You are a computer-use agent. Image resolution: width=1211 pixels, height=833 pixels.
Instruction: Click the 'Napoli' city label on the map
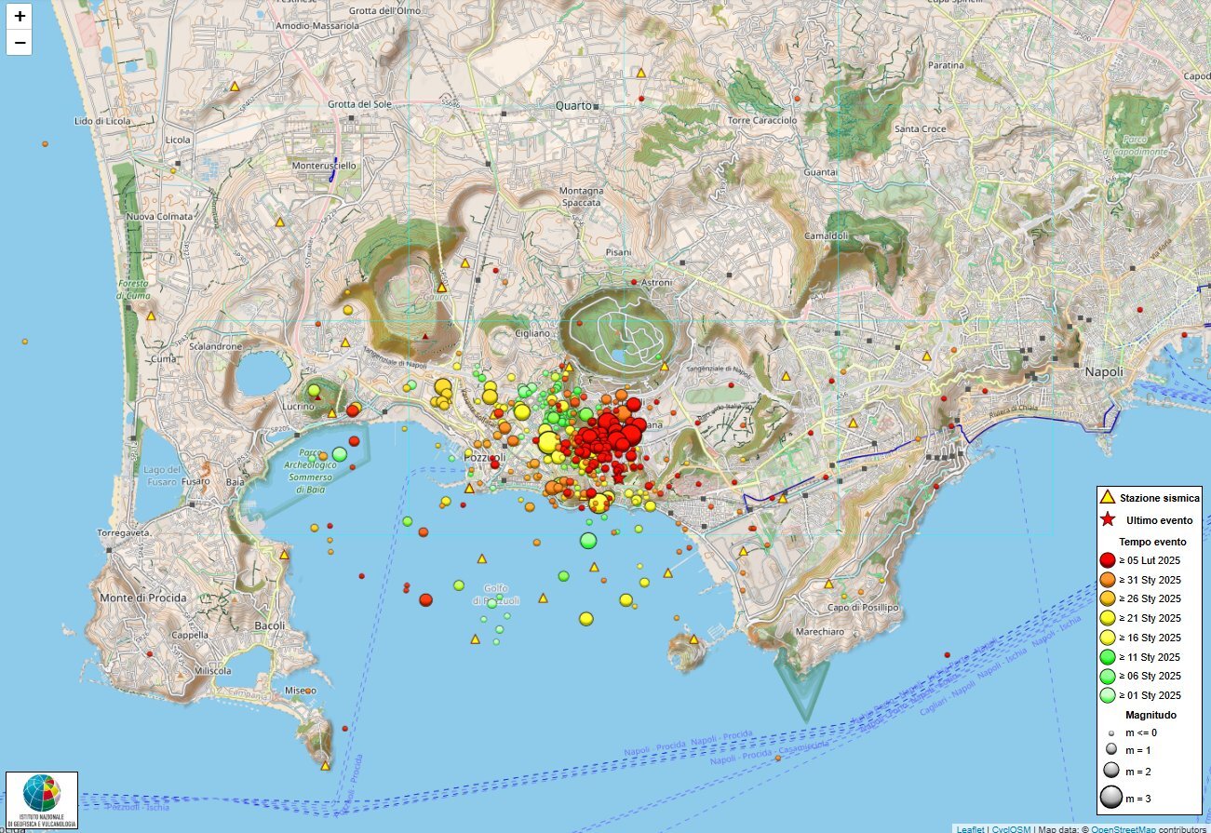(x=1104, y=371)
